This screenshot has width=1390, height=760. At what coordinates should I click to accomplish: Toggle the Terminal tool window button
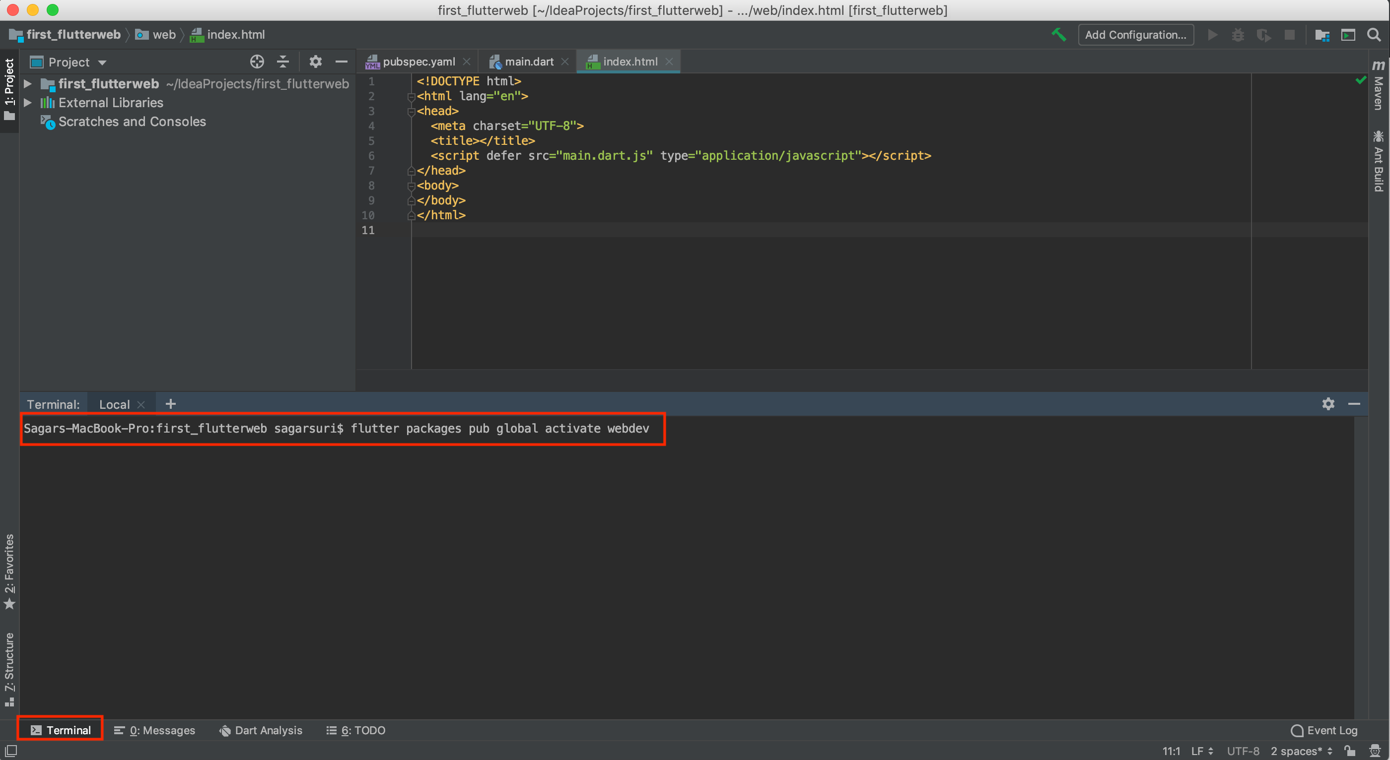click(61, 730)
